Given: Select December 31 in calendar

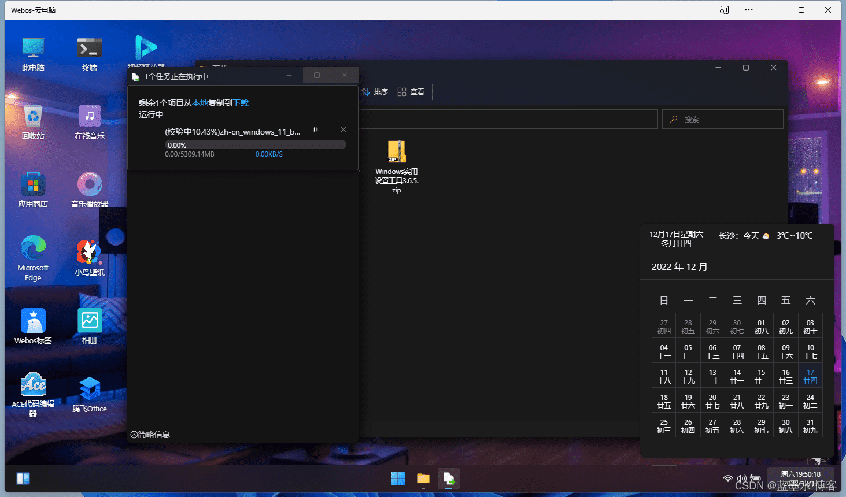Looking at the screenshot, I should pyautogui.click(x=810, y=426).
